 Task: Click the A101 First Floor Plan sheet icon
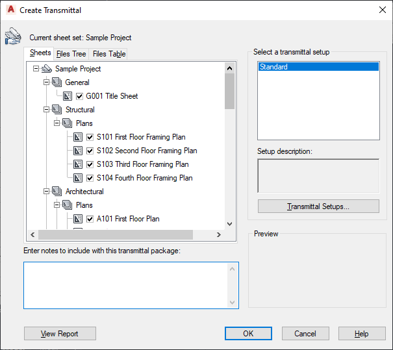[78, 219]
